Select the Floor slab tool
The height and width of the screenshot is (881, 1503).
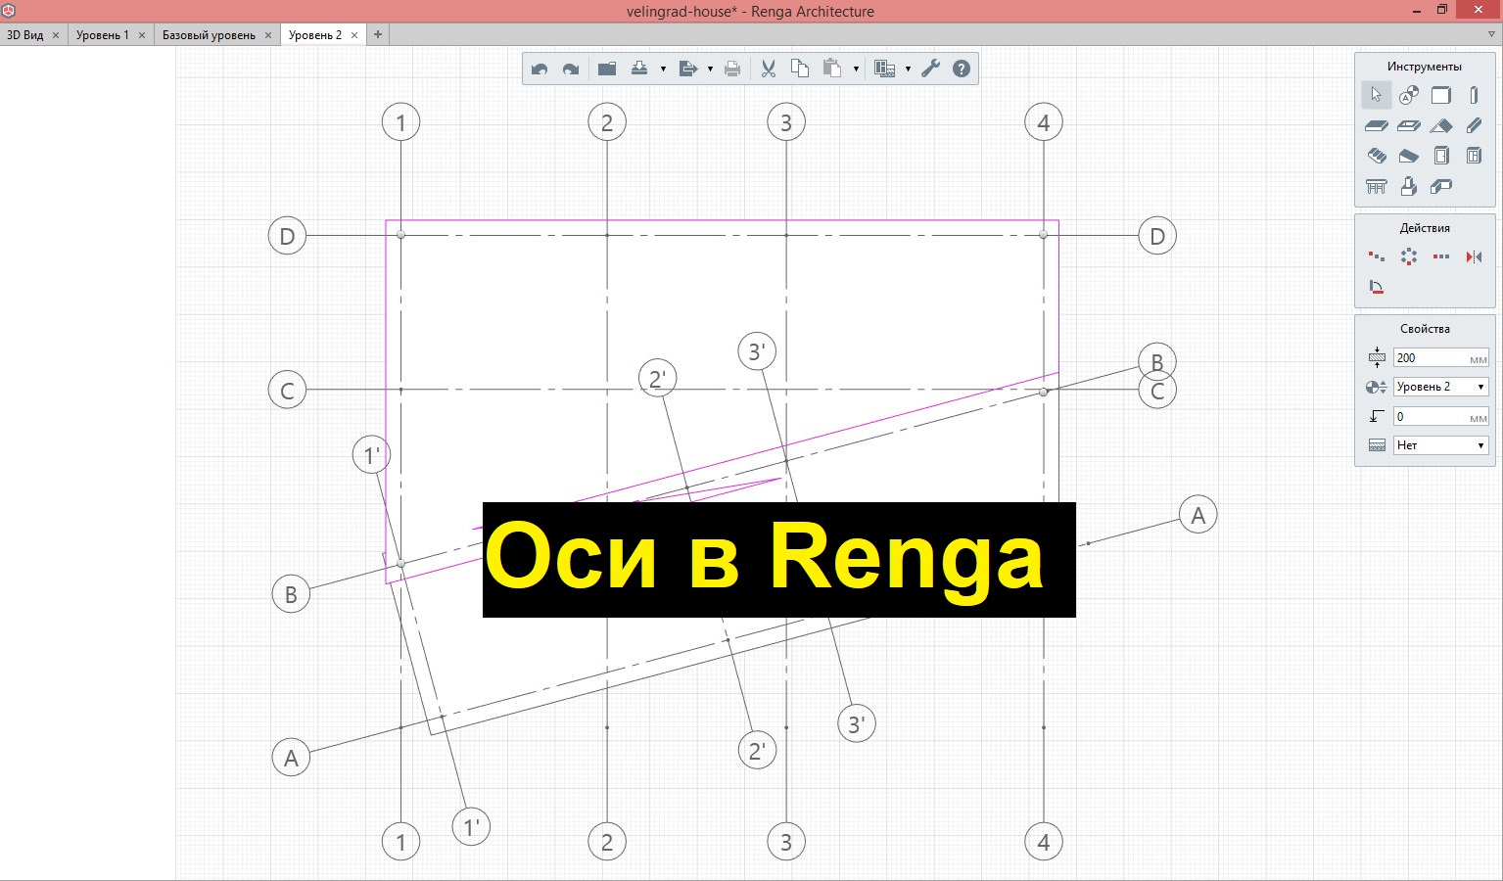point(1376,125)
